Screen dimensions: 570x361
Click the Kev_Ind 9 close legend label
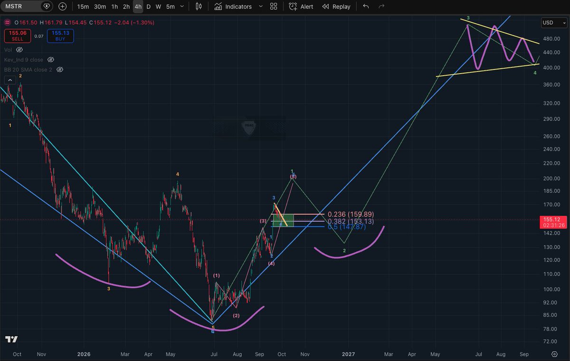tap(23, 59)
